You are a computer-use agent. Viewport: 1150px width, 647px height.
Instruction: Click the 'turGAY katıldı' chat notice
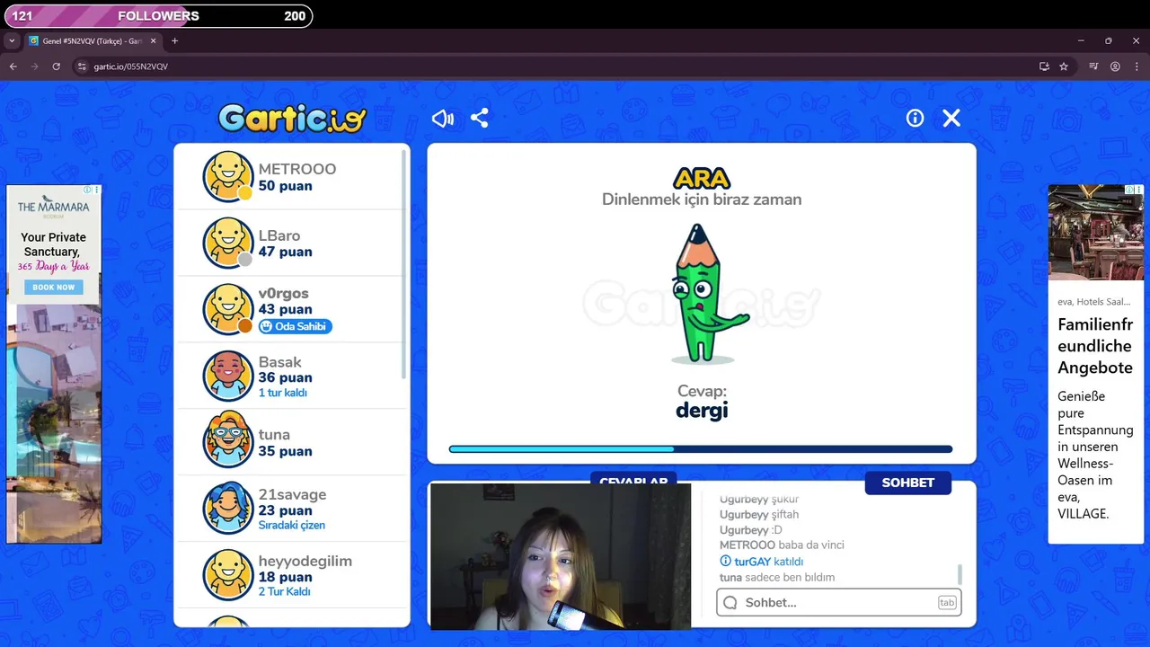pyautogui.click(x=762, y=561)
